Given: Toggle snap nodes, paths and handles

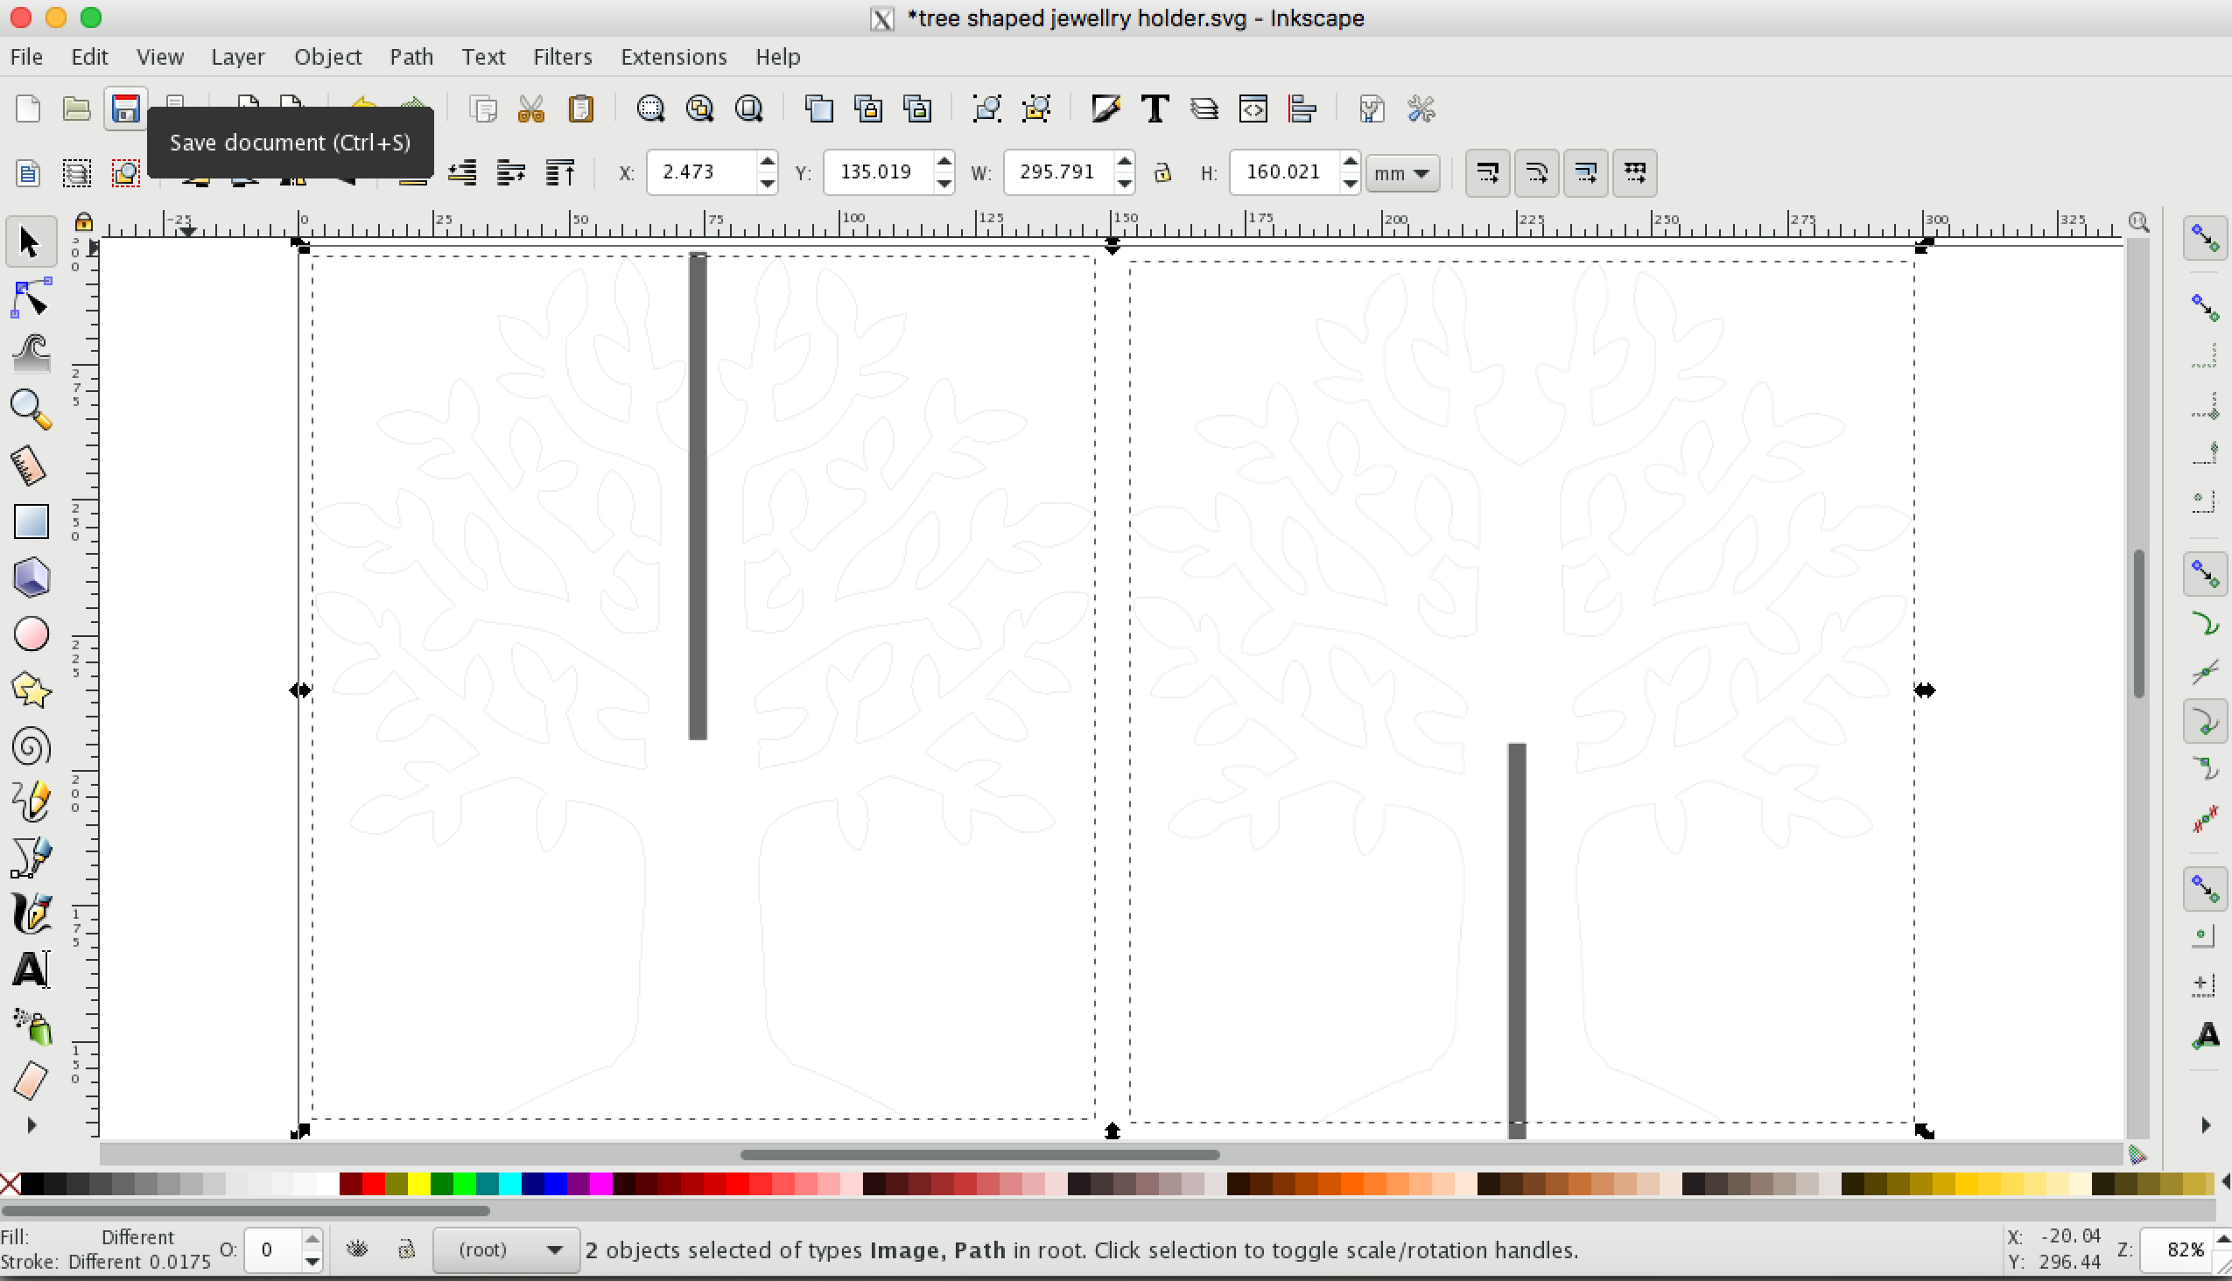Looking at the screenshot, I should (x=2205, y=575).
